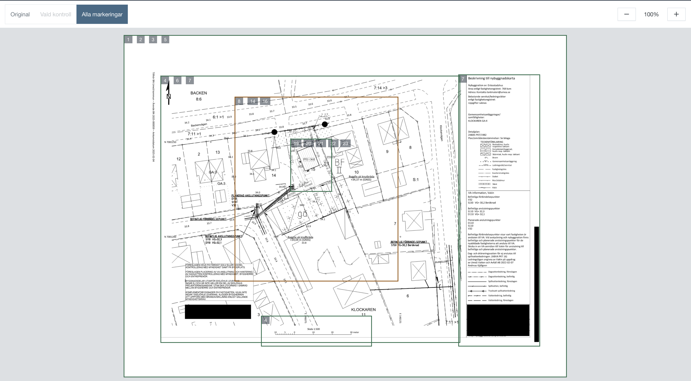Click 'Tryckşatt spillvattenledning' legend entry
691x381 pixels.
click(x=502, y=291)
